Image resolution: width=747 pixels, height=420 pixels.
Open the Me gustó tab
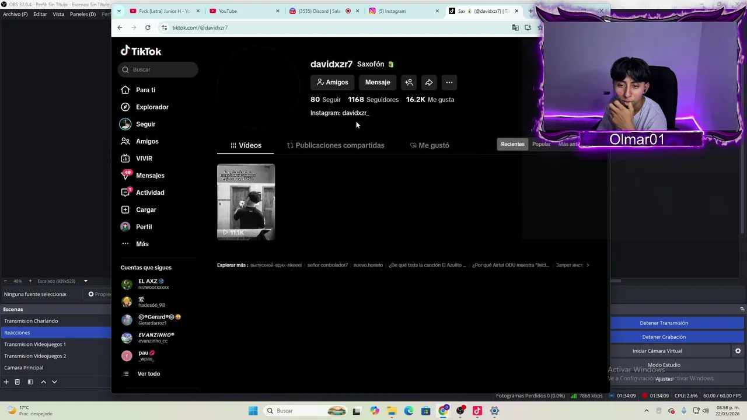point(430,145)
